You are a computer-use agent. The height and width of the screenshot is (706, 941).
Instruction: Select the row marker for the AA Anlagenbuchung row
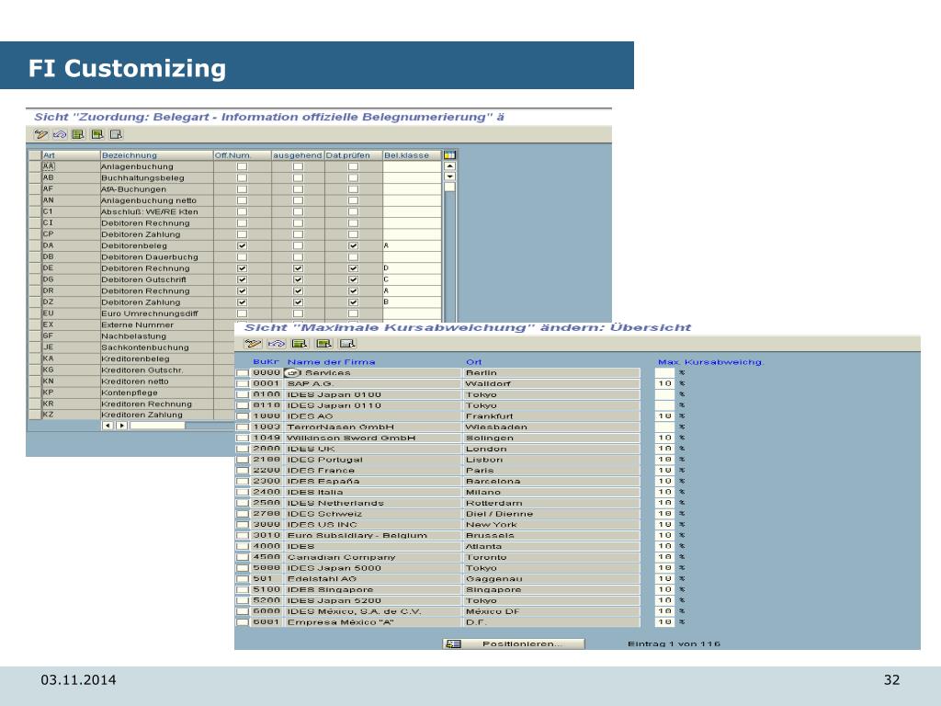(35, 167)
